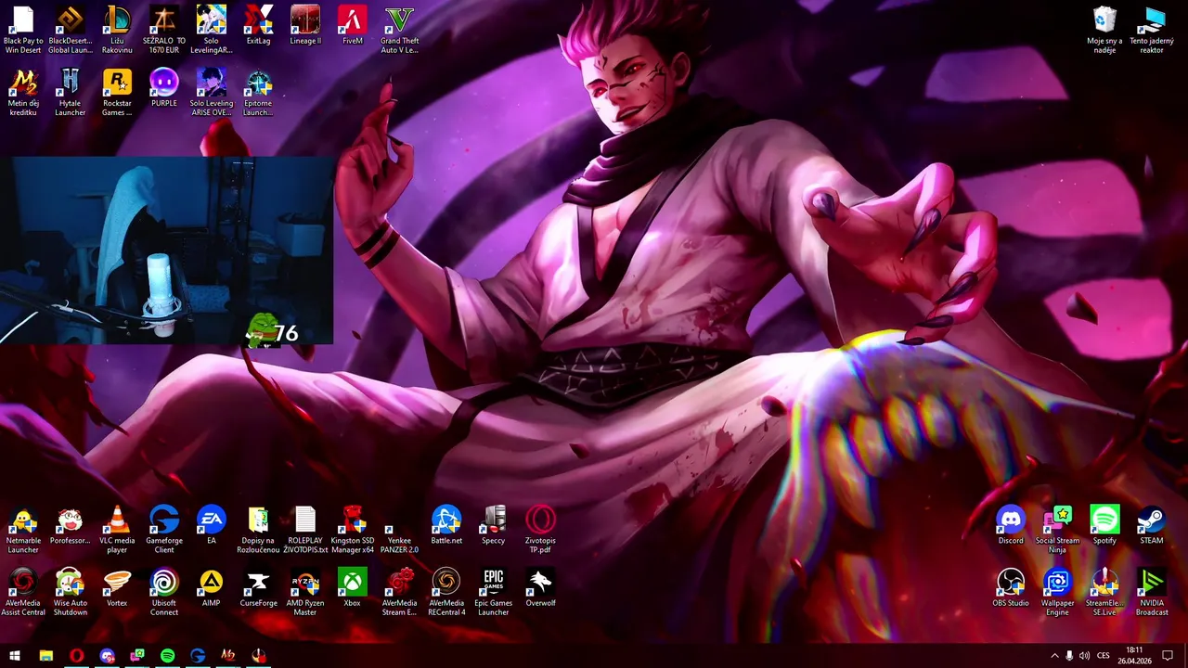The image size is (1188, 668).
Task: Select the Porofessor desktop icon
Action: pyautogui.click(x=71, y=525)
